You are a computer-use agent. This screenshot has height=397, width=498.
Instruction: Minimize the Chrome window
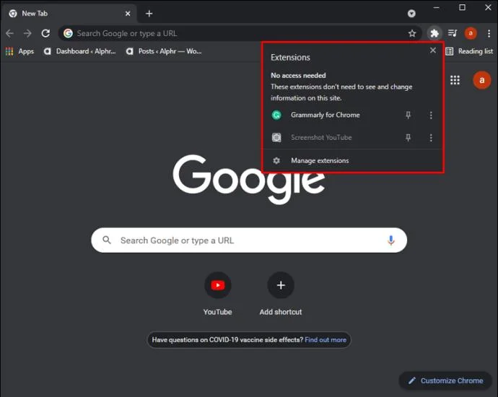click(437, 7)
